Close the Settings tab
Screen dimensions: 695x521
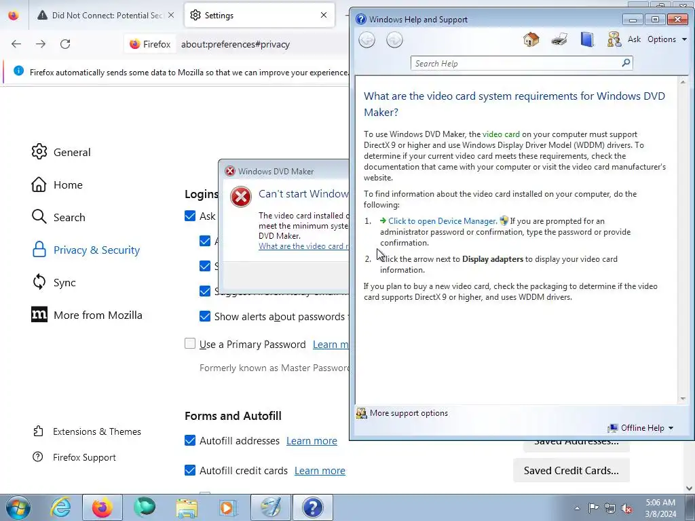coord(324,15)
